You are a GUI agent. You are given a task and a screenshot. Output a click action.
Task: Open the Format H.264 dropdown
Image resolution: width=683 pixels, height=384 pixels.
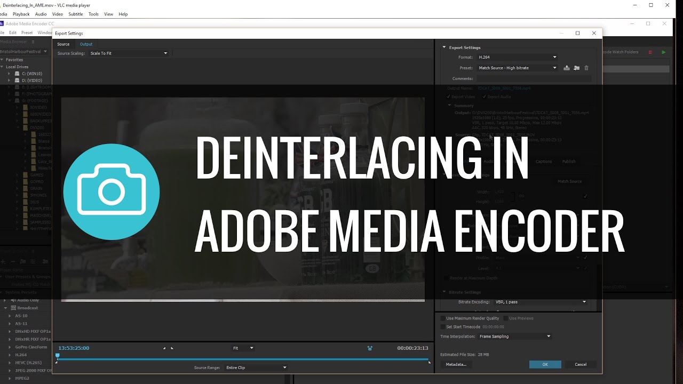coord(517,57)
